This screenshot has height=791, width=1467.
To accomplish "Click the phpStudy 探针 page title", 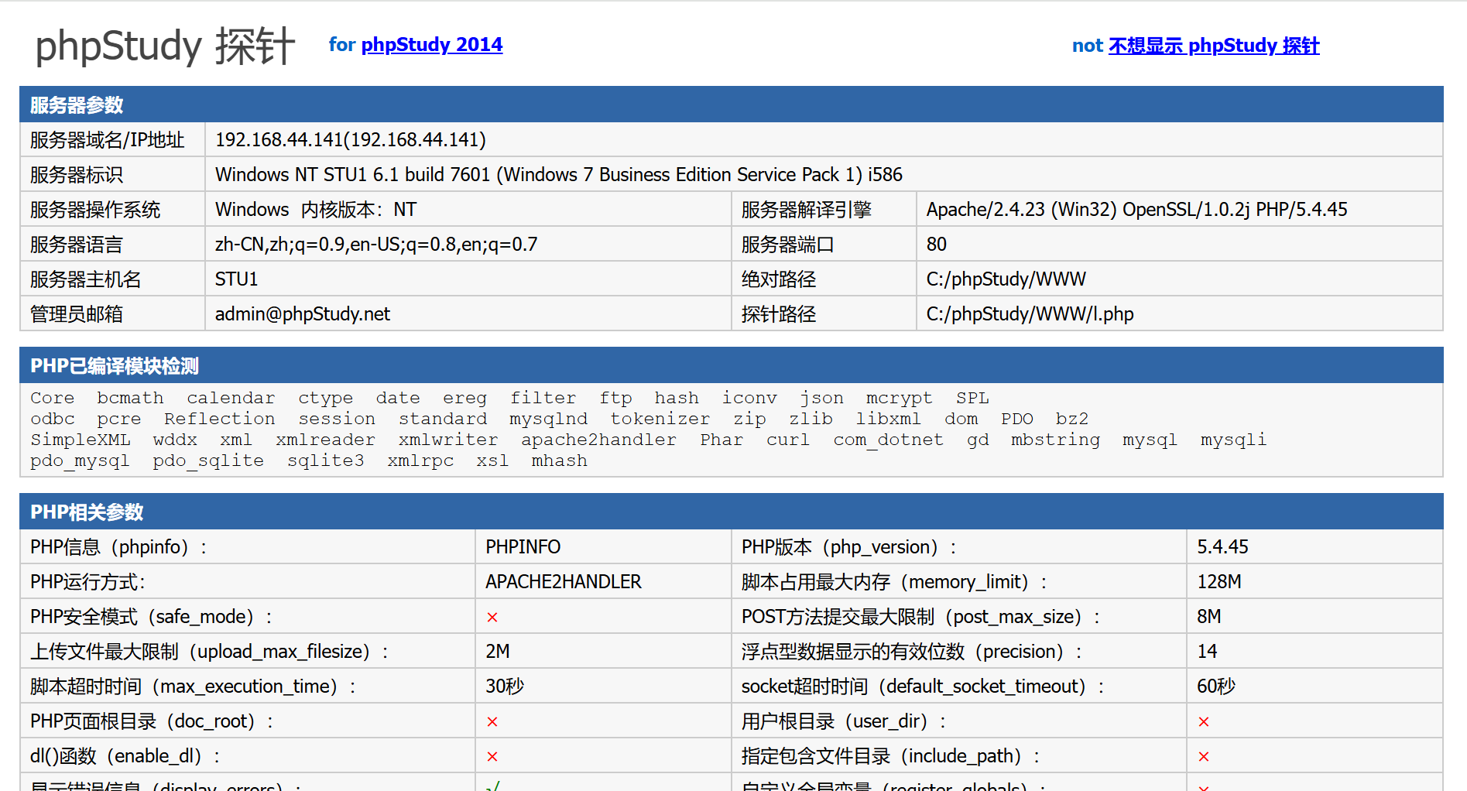I will [165, 46].
